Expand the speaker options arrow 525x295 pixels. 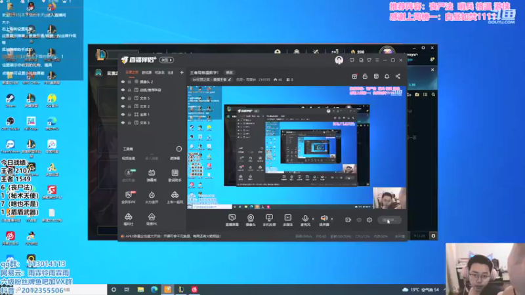pyautogui.click(x=332, y=219)
